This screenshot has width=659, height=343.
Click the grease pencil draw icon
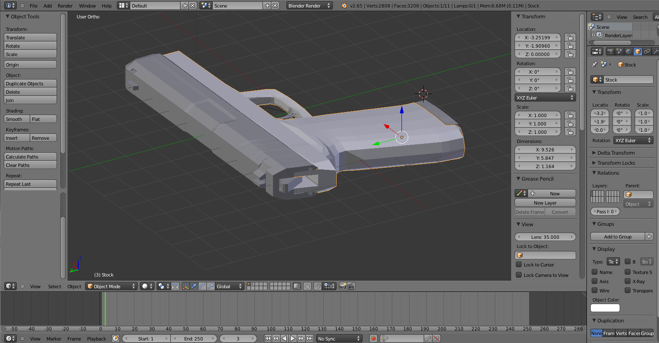click(521, 193)
